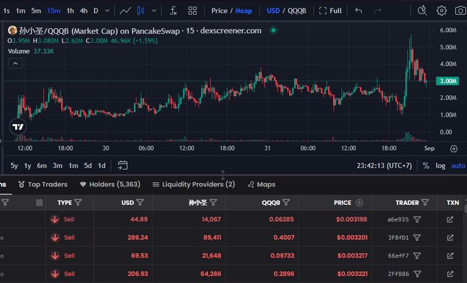The image size is (467, 283).
Task: Click the date column calendar icon
Action: point(39,203)
